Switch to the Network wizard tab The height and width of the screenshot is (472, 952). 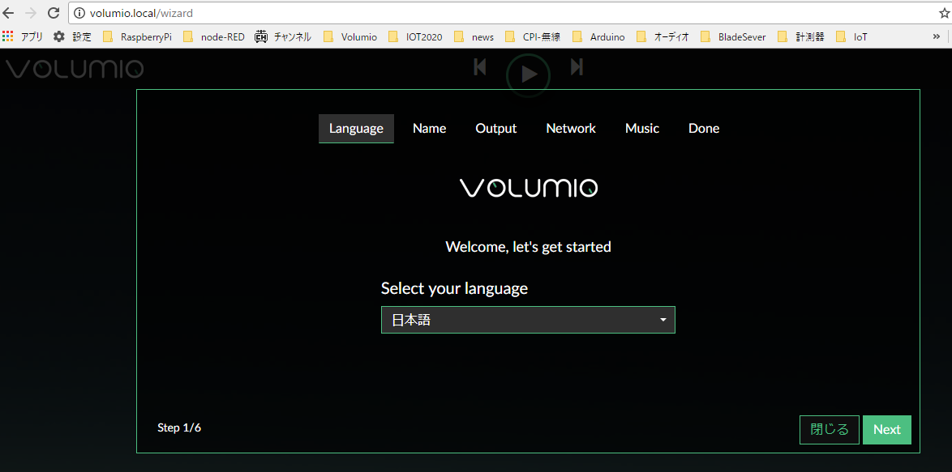571,129
